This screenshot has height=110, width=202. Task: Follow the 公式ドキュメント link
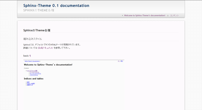[x=45, y=48]
